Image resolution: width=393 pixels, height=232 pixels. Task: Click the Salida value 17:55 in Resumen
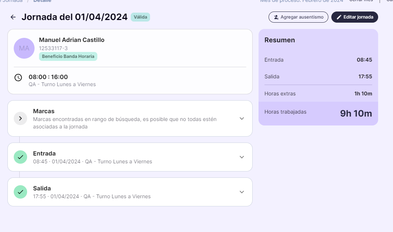(x=365, y=77)
